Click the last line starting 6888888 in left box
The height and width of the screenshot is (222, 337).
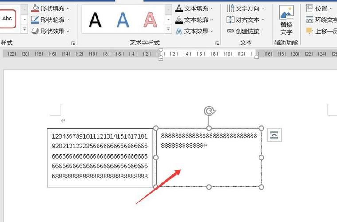click(99, 176)
